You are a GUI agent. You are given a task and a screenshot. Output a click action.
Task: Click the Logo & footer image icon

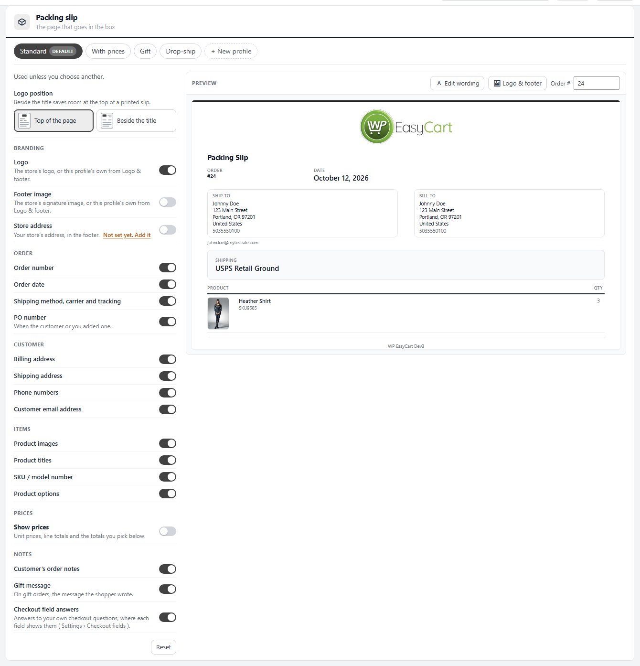coord(497,83)
